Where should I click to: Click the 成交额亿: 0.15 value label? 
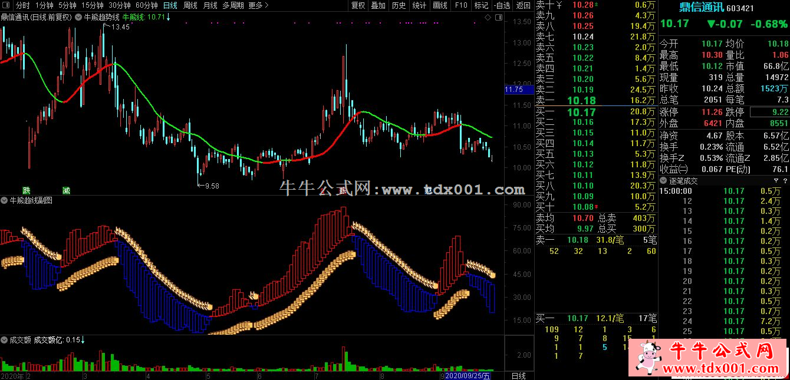point(58,339)
